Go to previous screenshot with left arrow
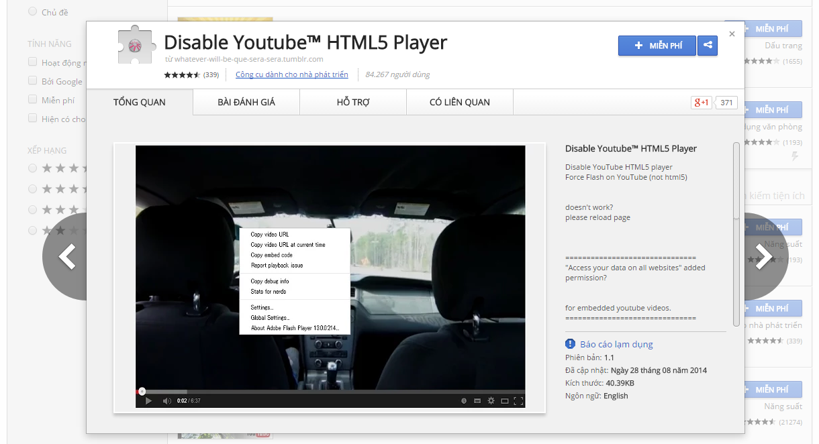This screenshot has height=444, width=819. [66, 256]
